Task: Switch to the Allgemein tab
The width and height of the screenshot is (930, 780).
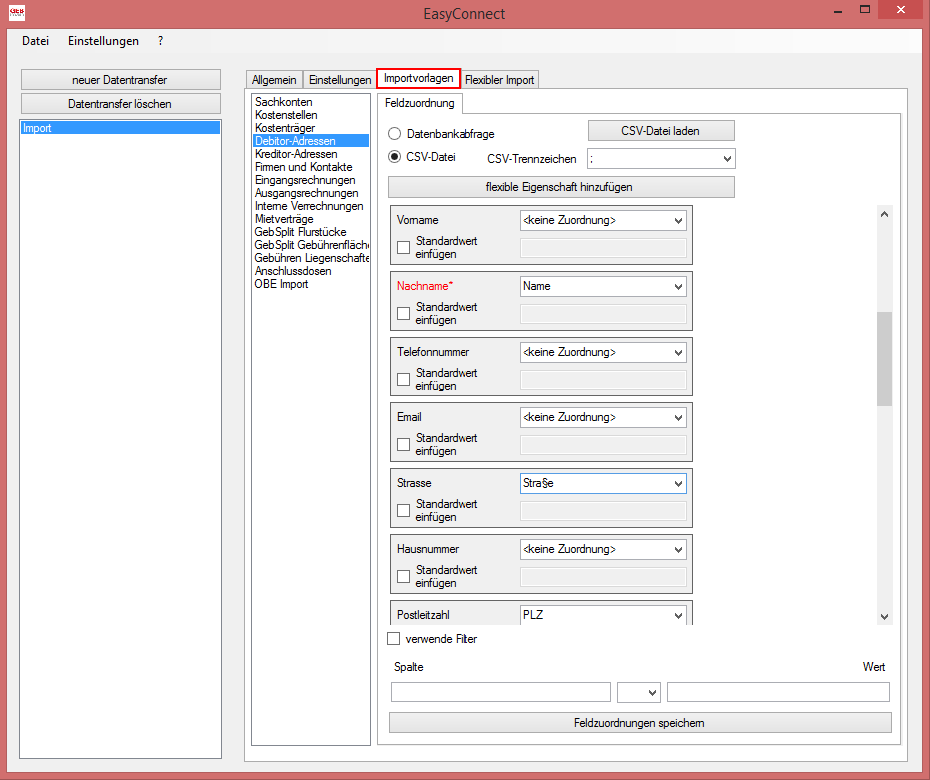Action: pyautogui.click(x=274, y=79)
